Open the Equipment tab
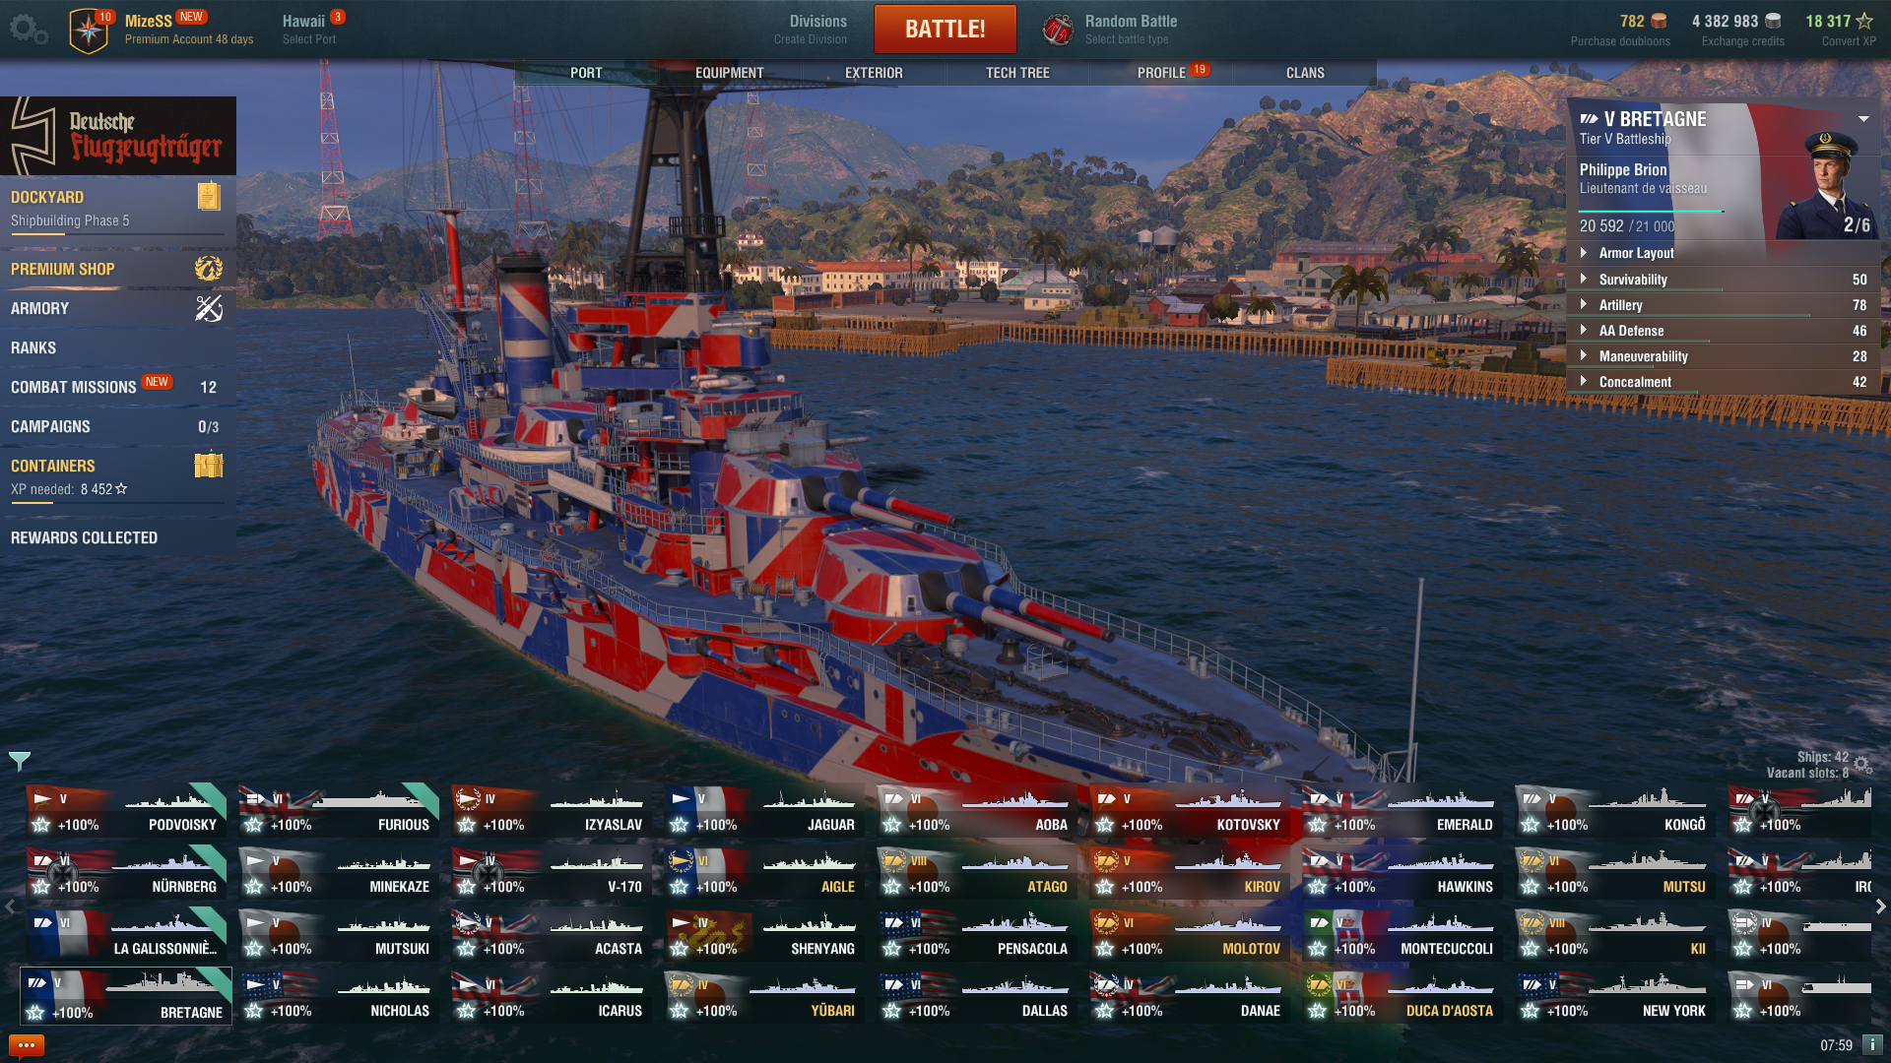 coord(730,73)
